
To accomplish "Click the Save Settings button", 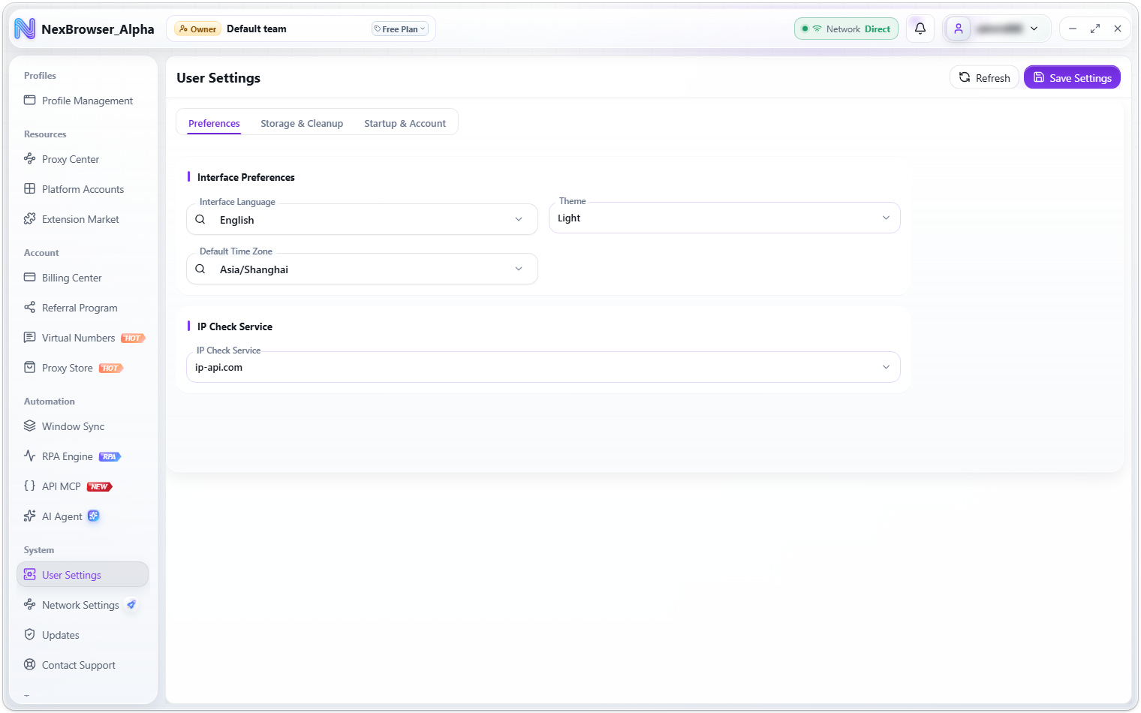I will [x=1072, y=77].
